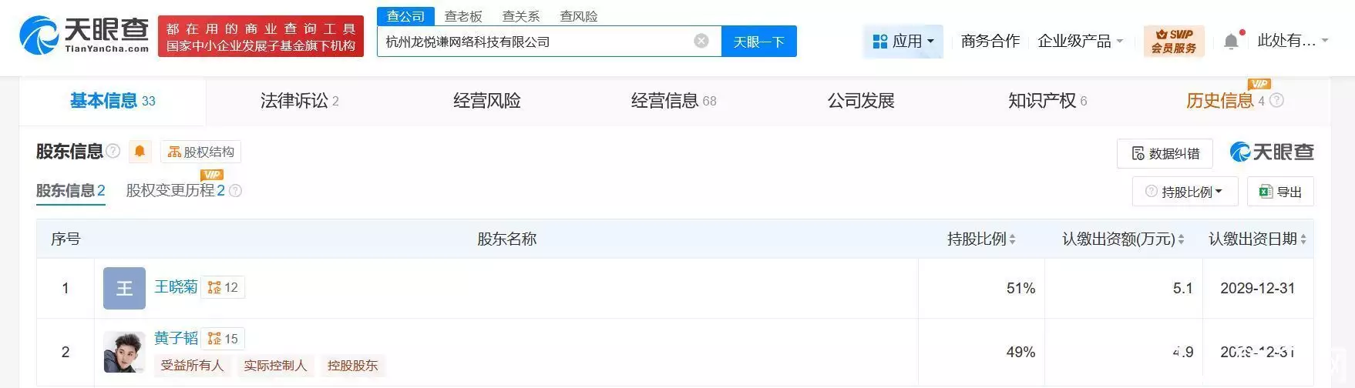Expand the 持股比例 filter dropdown
Screen dimensions: 1355x388
pos(1185,192)
